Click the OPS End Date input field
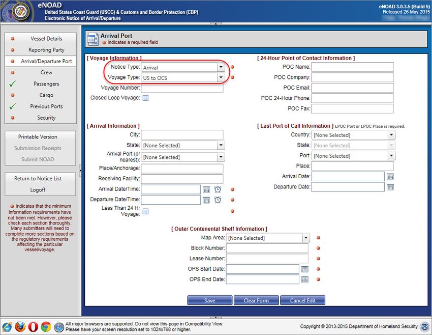The width and height of the screenshot is (432, 335). (x=263, y=280)
